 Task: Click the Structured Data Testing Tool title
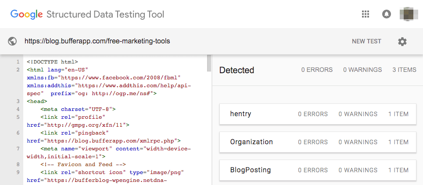coord(105,14)
